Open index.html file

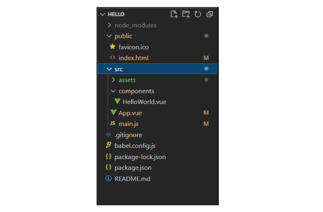(x=133, y=58)
